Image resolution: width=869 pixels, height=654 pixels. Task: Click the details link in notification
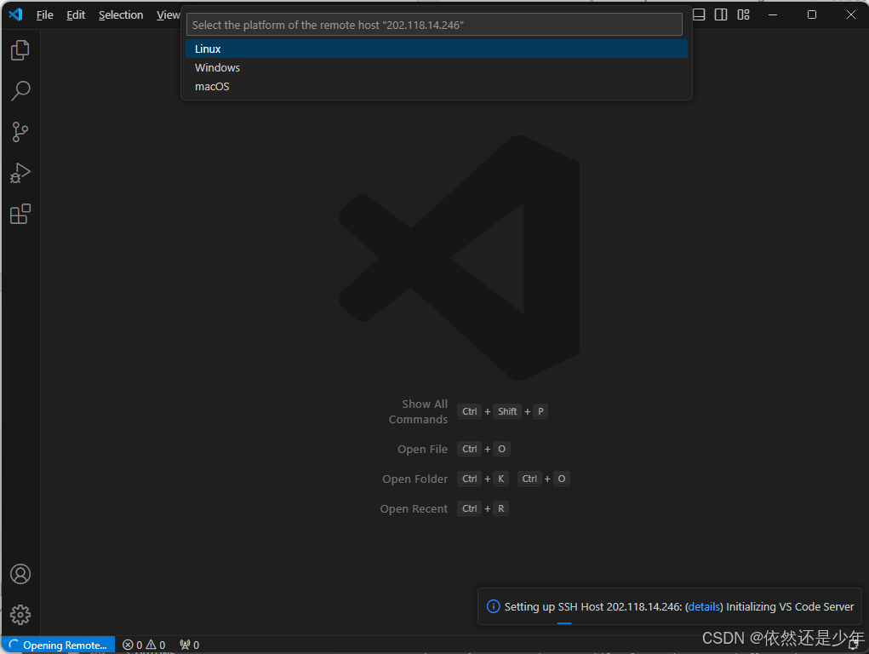[704, 607]
